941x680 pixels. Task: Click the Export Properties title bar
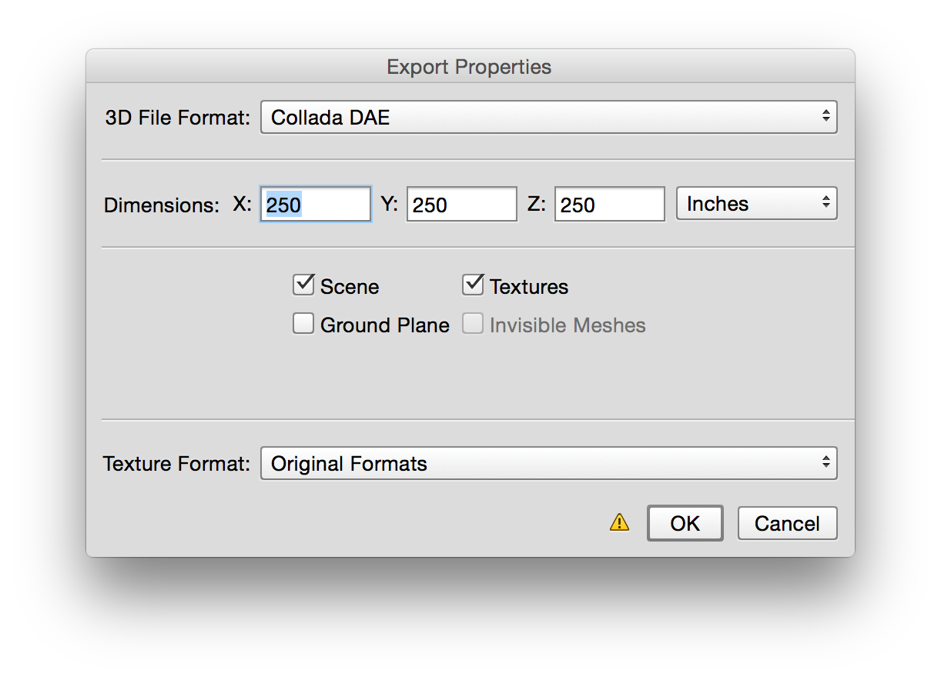(468, 67)
